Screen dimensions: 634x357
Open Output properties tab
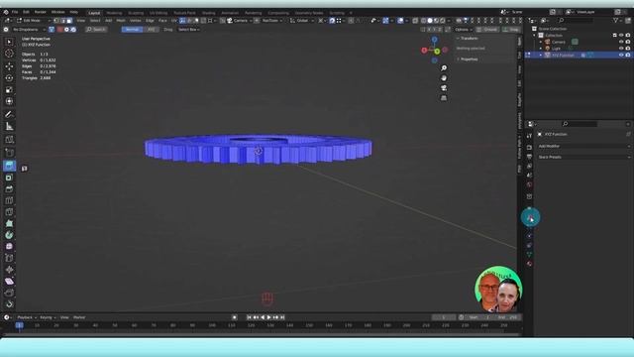pos(529,157)
